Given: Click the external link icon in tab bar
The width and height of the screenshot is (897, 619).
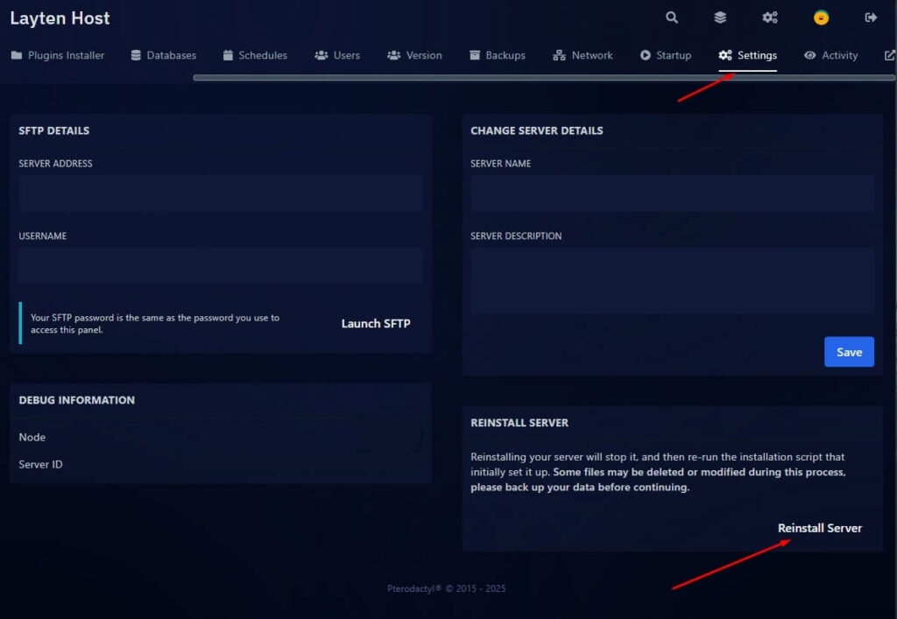Looking at the screenshot, I should tap(890, 55).
